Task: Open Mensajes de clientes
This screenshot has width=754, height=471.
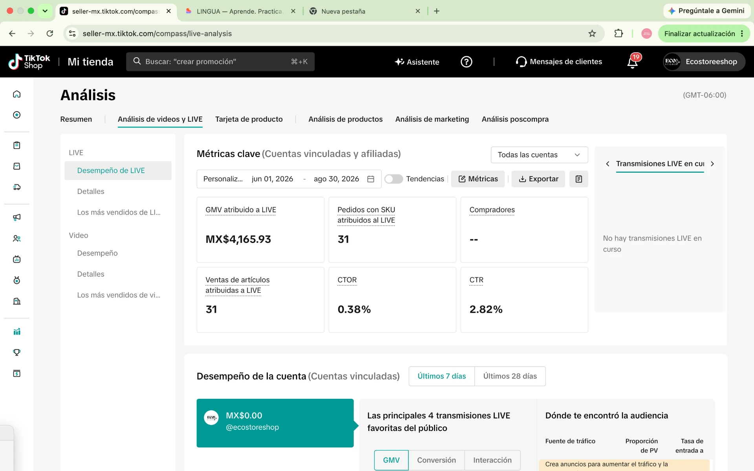Action: (x=558, y=62)
